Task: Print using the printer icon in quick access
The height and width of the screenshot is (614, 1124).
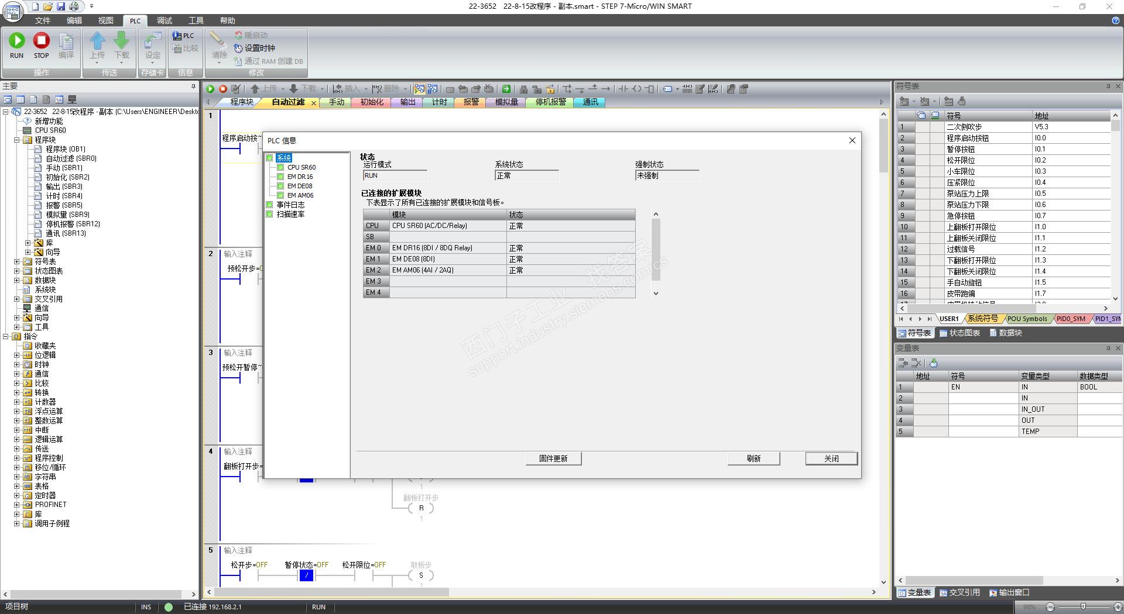Action: point(74,6)
